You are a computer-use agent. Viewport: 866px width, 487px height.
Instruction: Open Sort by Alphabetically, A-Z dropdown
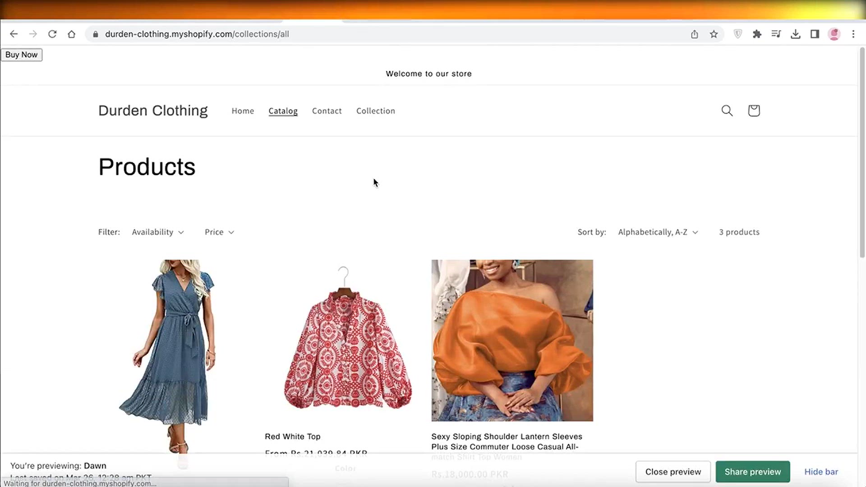pos(658,232)
